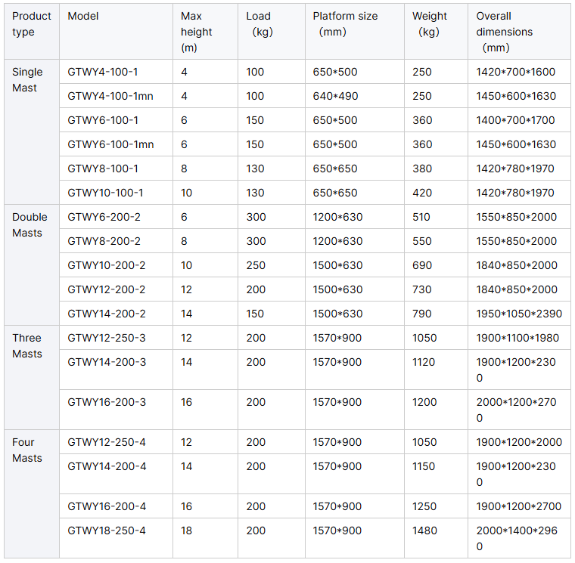Select the 640*490 platform size cell
Screen dimensions: 575x563
click(x=335, y=96)
